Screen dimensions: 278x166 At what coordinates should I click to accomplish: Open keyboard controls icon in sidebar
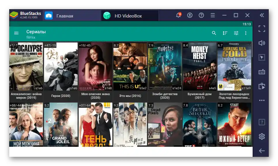click(262, 72)
